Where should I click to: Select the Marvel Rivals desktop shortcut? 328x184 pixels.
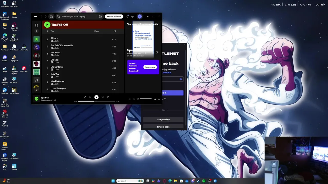[14, 91]
